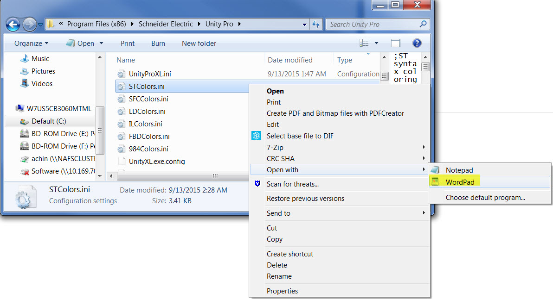Screen dimensions: 553x299
Task: Click the Type column header
Action: coord(345,60)
